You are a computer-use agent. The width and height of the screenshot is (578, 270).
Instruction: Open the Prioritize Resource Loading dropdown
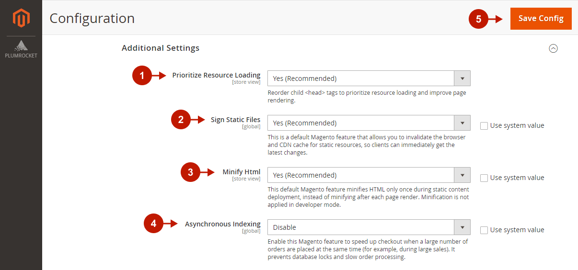pos(369,79)
